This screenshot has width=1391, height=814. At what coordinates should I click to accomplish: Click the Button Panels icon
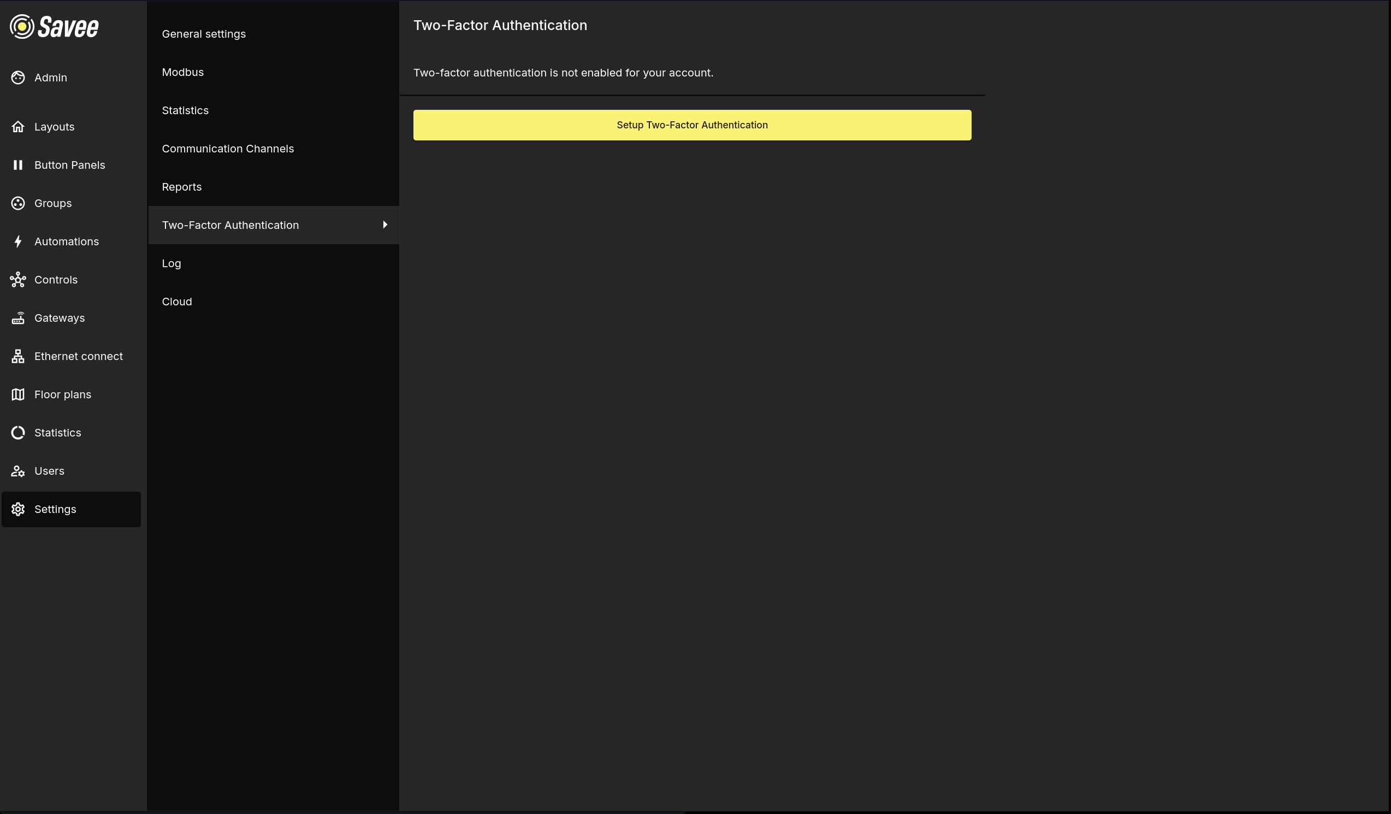(18, 165)
